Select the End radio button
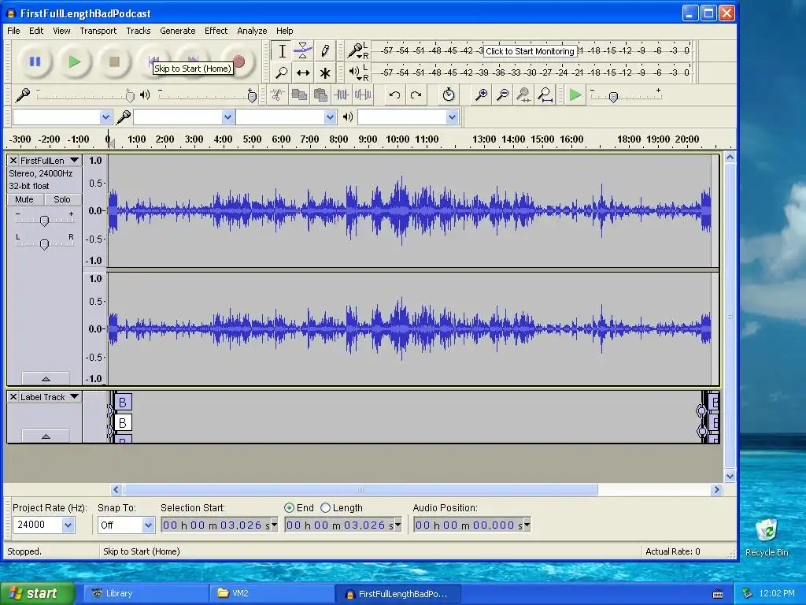The height and width of the screenshot is (605, 806). [289, 508]
